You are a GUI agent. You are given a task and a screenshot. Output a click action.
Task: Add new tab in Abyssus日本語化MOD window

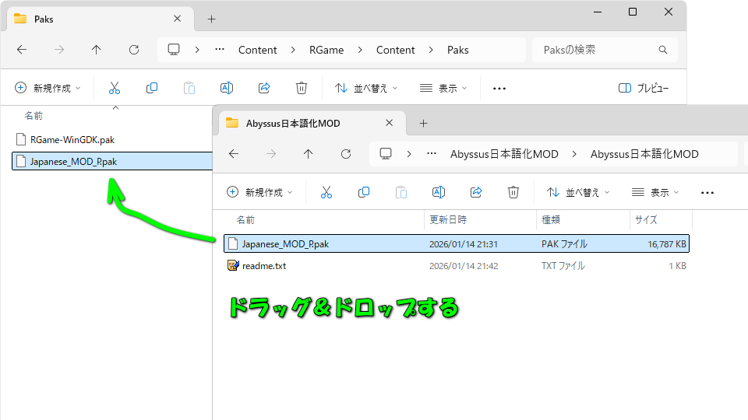(423, 124)
